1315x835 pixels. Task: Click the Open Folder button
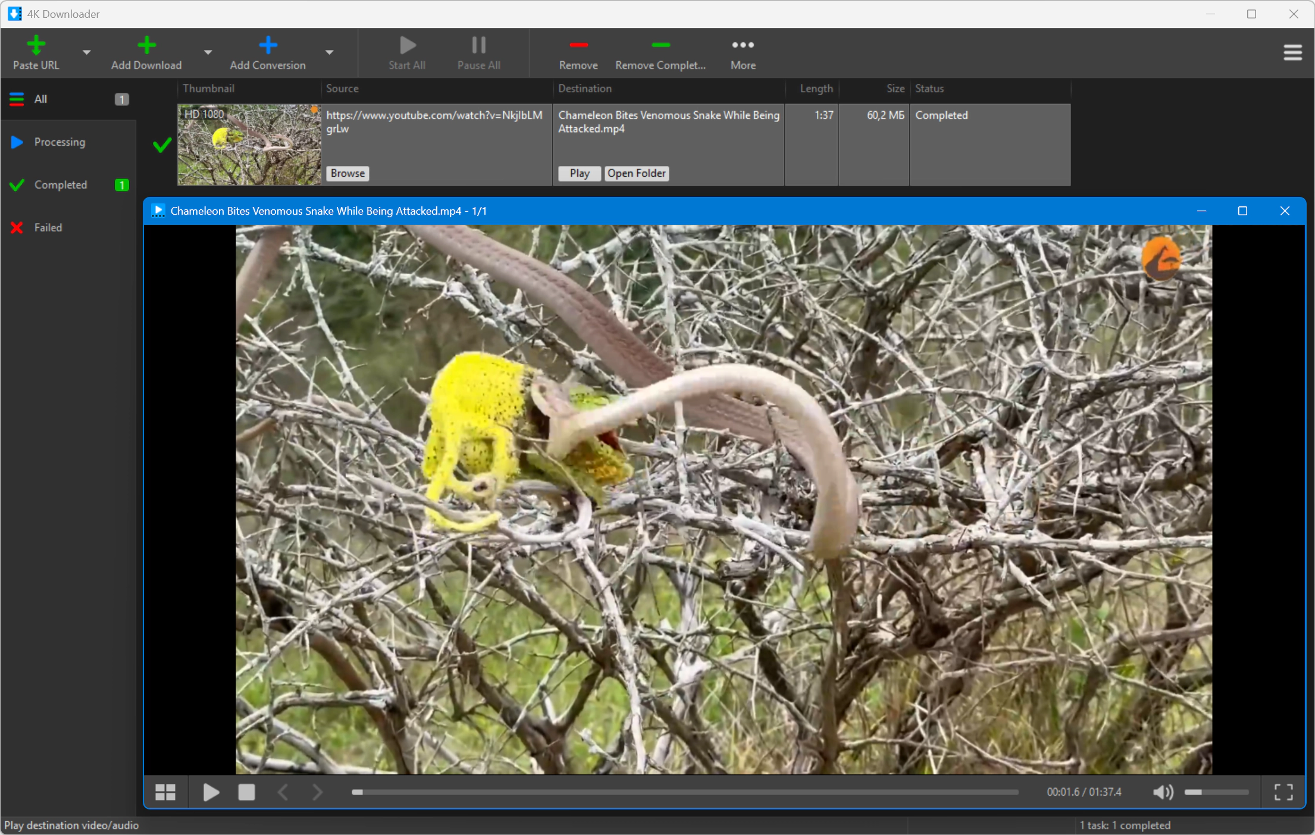coord(637,173)
